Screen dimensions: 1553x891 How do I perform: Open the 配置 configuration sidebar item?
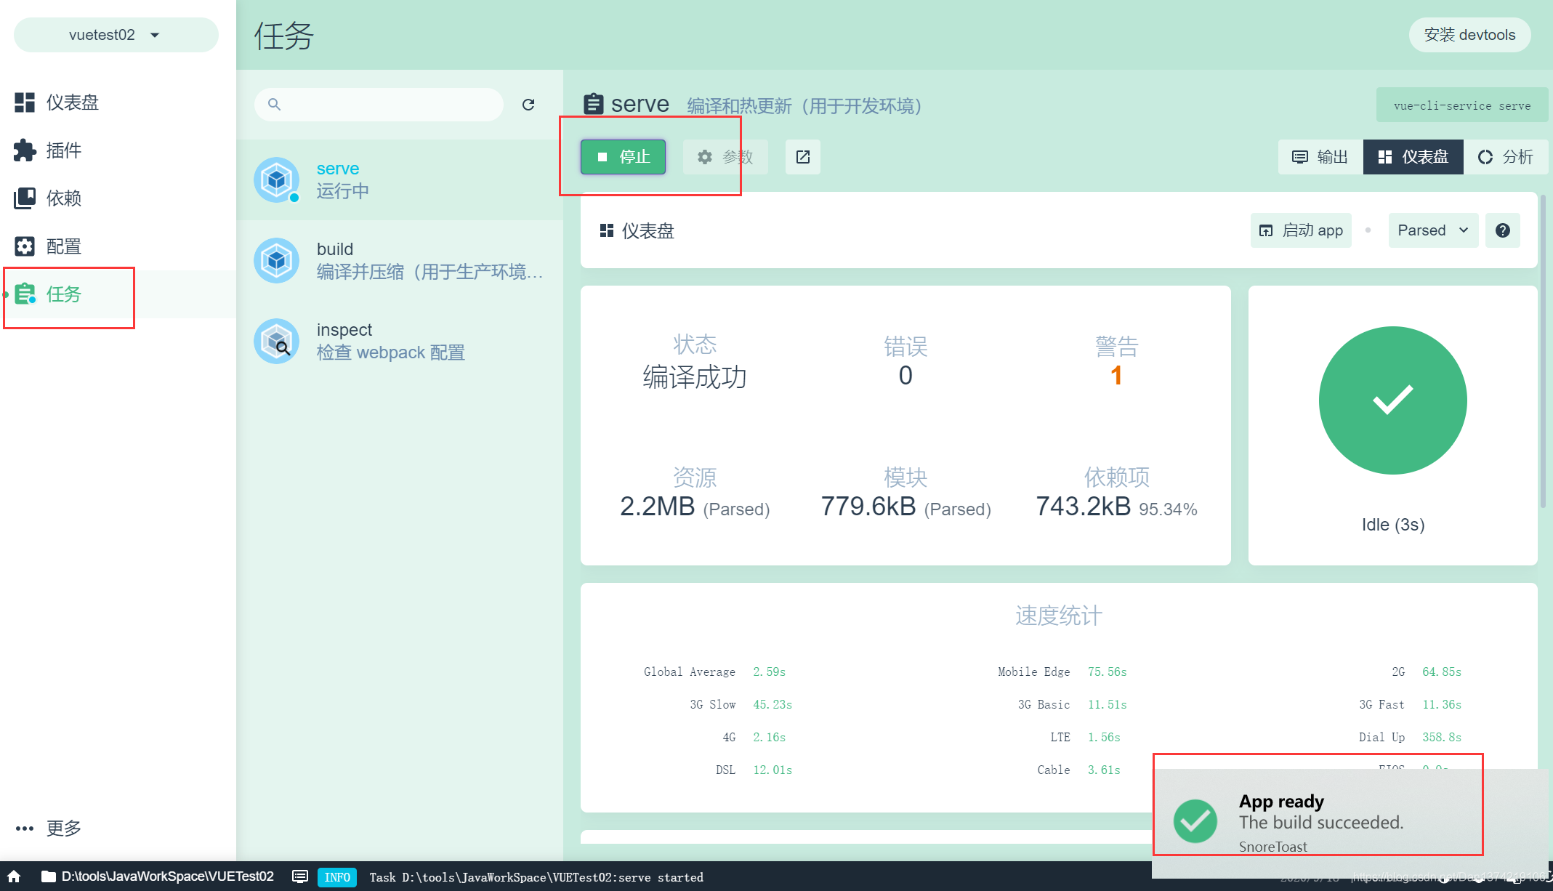click(x=118, y=246)
